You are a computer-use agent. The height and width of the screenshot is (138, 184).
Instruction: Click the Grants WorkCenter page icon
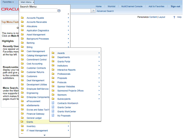53,112
